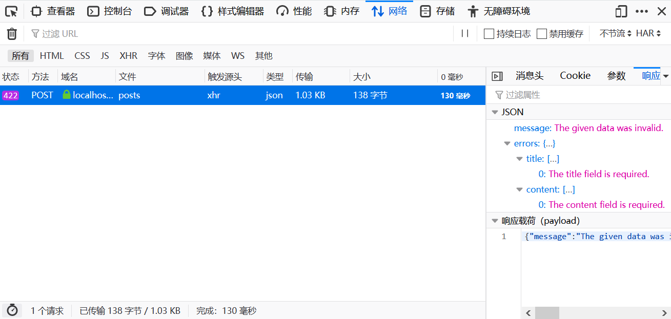Screen dimensions: 671x319
Task: Open the HAR dropdown menu
Action: point(648,34)
